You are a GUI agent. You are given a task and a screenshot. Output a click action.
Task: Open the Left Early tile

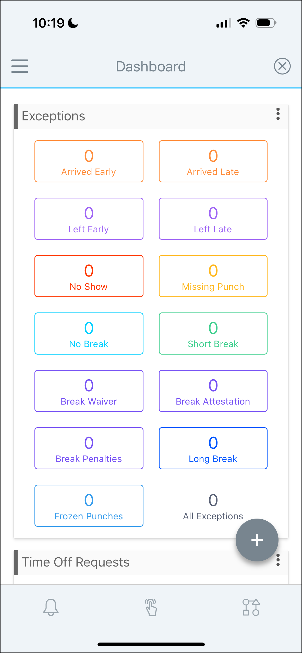tap(89, 219)
